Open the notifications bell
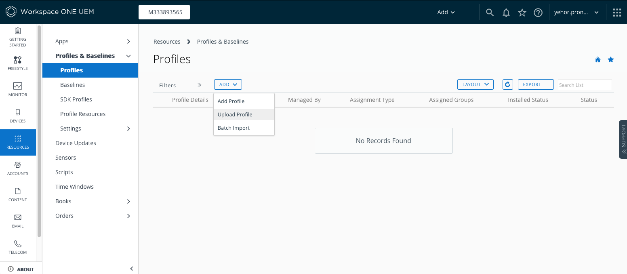627x274 pixels. pos(506,13)
